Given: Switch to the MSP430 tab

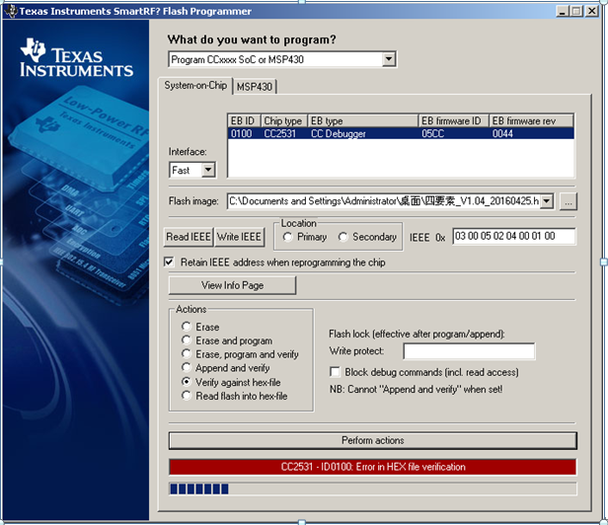Looking at the screenshot, I should pos(255,87).
